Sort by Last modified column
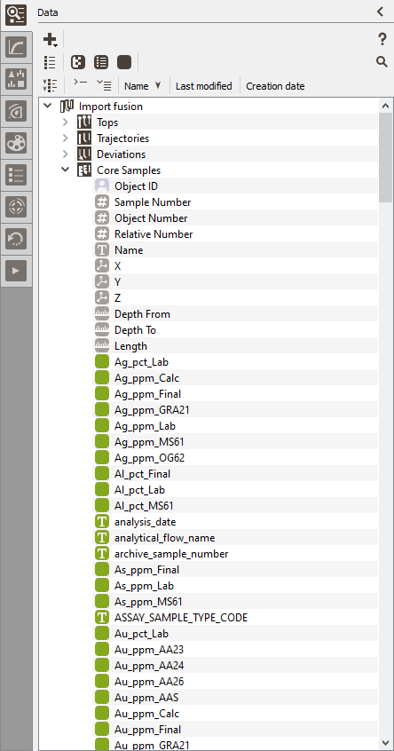This screenshot has width=394, height=751. click(204, 86)
